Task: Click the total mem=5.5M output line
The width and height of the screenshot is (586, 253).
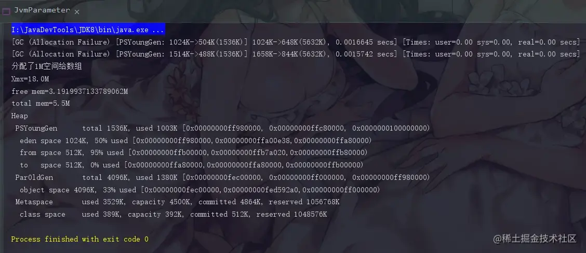Action: 41,103
